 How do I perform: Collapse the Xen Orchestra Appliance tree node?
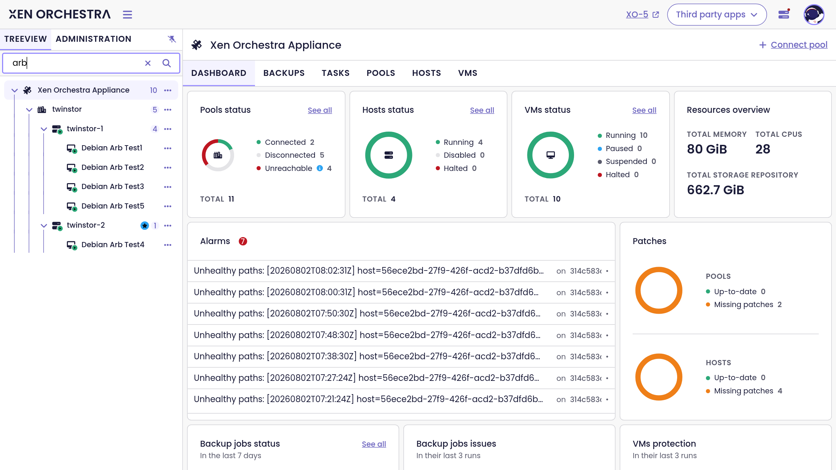(15, 90)
